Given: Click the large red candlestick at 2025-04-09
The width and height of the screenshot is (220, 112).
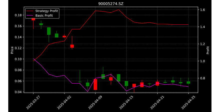Looking at the screenshot, I should pos(95,85).
